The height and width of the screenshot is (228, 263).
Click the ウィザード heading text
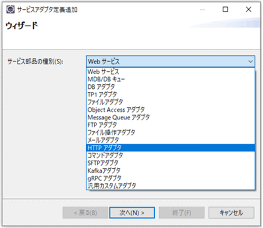22,26
